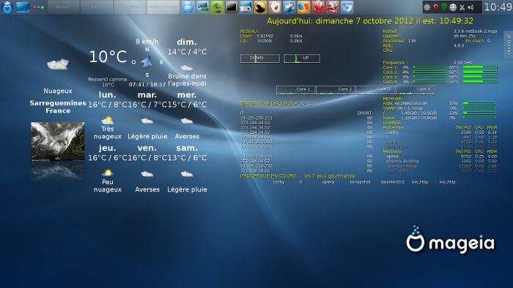Open the grey notifications tray icon
This screenshot has height=288, width=513.
[427, 7]
